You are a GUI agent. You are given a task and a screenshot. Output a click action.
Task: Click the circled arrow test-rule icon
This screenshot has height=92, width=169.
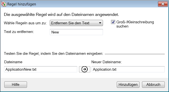84,69
